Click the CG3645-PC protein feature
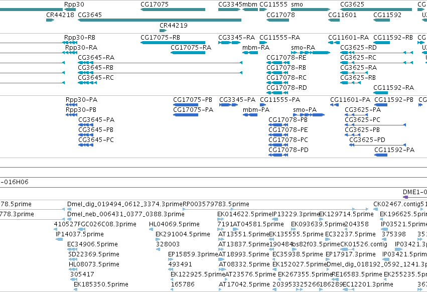This screenshot has width=427, height=292. (x=86, y=145)
